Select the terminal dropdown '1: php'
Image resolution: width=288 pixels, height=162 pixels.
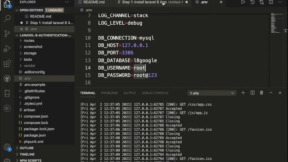[212, 93]
